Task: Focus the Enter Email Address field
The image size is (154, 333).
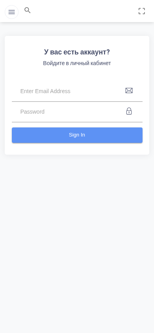Action: pyautogui.click(x=77, y=91)
